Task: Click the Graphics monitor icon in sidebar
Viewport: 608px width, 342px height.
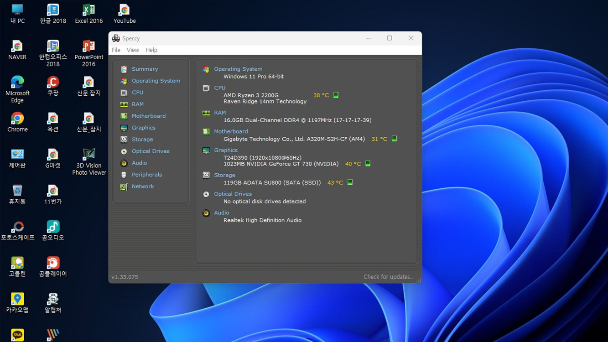Action: [x=124, y=128]
